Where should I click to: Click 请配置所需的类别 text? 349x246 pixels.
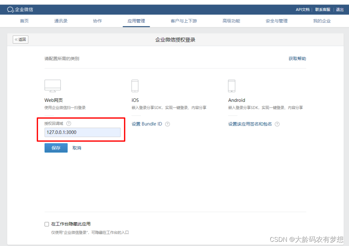click(62, 59)
